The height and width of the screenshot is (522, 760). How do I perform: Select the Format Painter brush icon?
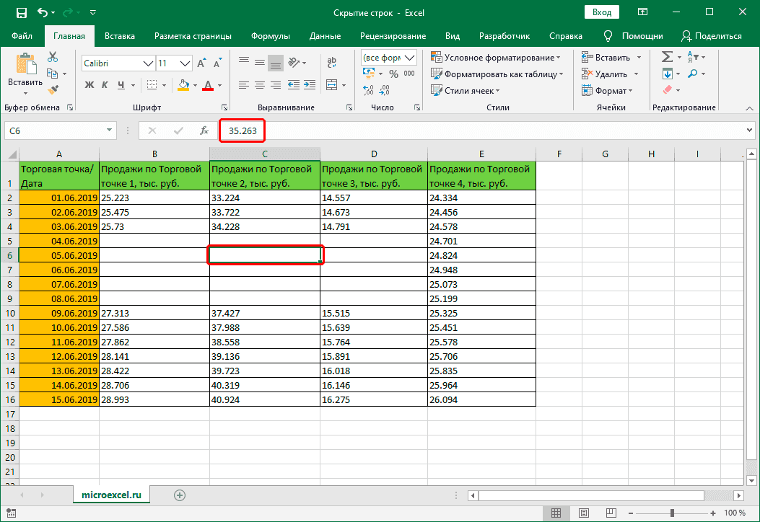pos(53,89)
